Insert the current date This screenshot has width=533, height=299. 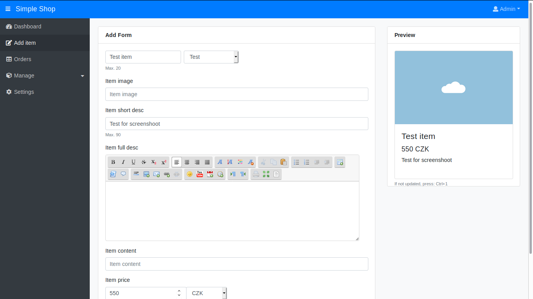click(x=210, y=174)
